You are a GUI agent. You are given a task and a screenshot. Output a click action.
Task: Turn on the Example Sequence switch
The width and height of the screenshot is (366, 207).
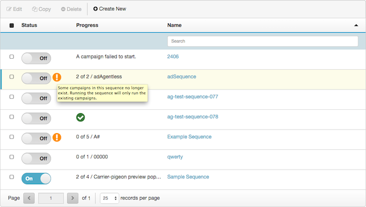[36, 138]
